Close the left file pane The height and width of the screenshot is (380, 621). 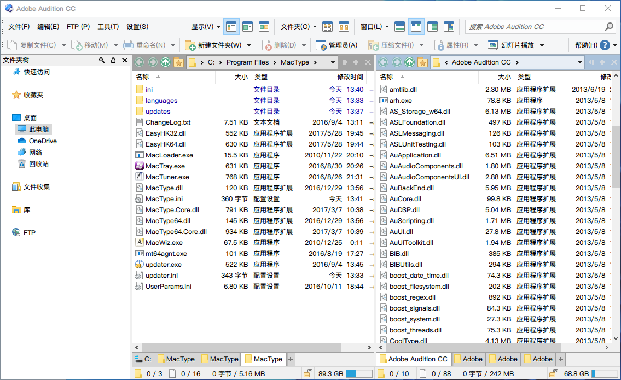(x=368, y=62)
